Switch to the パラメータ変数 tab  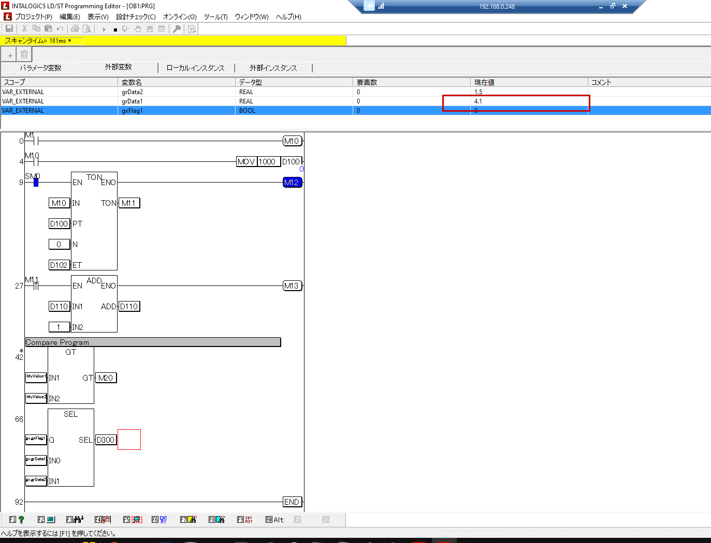tap(40, 68)
